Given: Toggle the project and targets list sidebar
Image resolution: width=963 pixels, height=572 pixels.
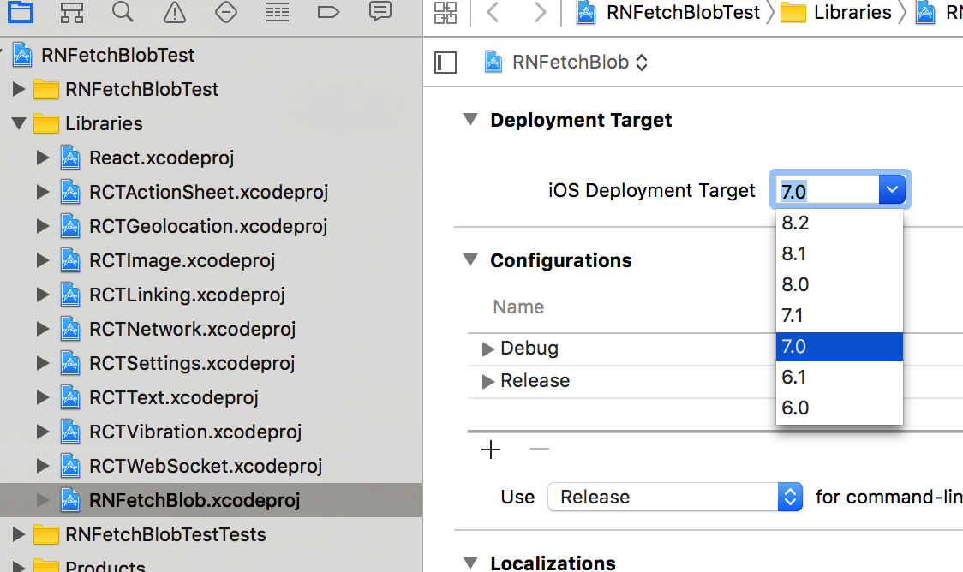Looking at the screenshot, I should pyautogui.click(x=446, y=62).
